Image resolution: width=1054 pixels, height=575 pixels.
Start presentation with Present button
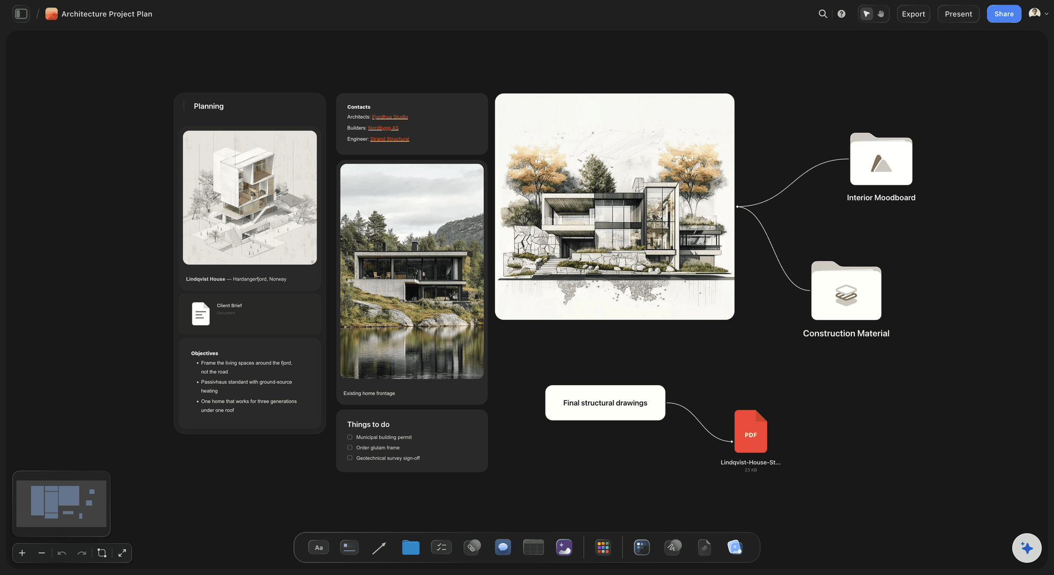pos(958,14)
